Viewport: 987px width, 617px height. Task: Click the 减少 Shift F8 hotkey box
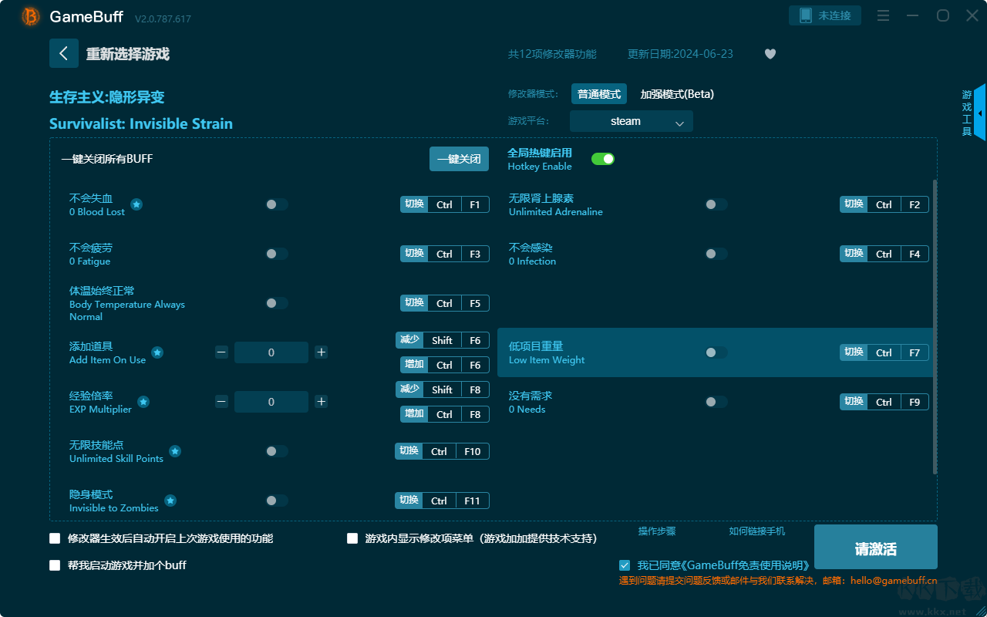[443, 389]
